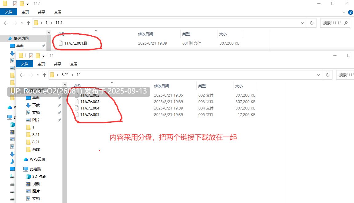Open 下载 in the 11 window sidebar
This screenshot has width=354, height=203.
tap(36, 105)
